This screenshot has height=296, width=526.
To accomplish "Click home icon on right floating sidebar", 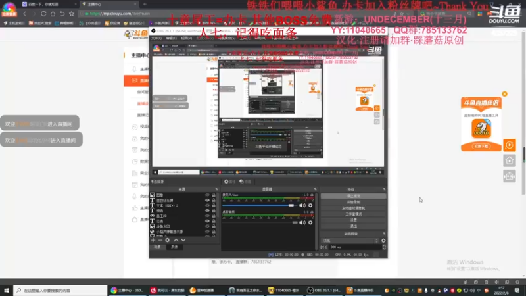I will pyautogui.click(x=509, y=160).
